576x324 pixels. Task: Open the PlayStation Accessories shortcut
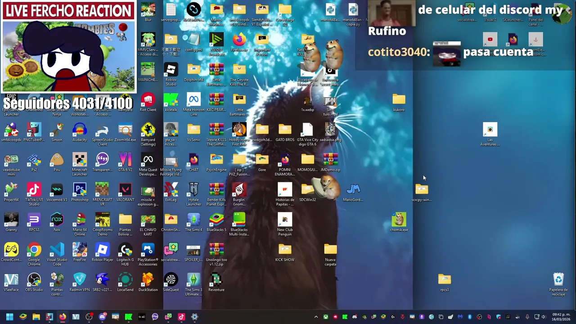pos(148,254)
